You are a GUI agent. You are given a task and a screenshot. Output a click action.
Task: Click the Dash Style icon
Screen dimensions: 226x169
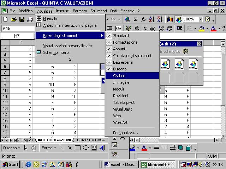[x=164, y=148]
